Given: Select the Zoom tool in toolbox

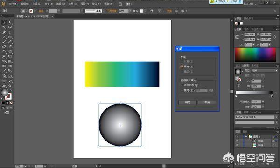Looking at the screenshot, I should coord(10,86).
